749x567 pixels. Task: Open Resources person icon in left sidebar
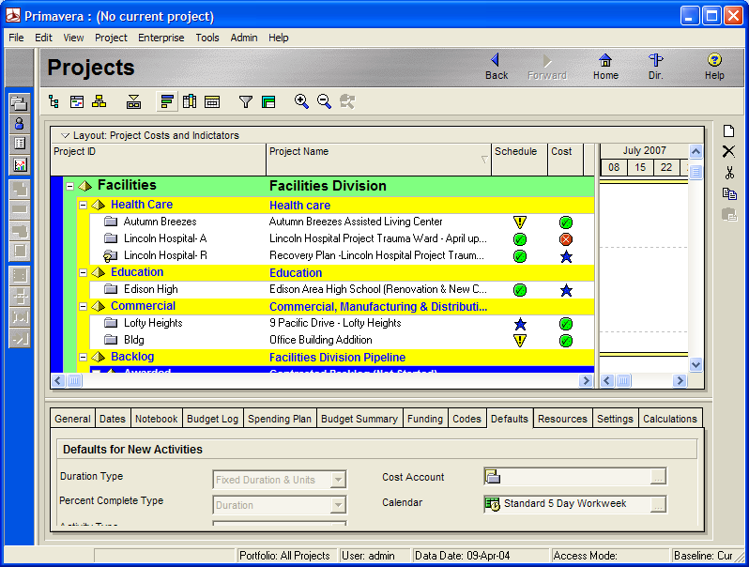pos(19,123)
